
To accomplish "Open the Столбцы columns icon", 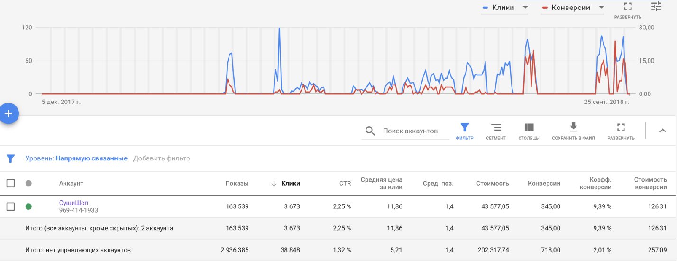I will (529, 127).
